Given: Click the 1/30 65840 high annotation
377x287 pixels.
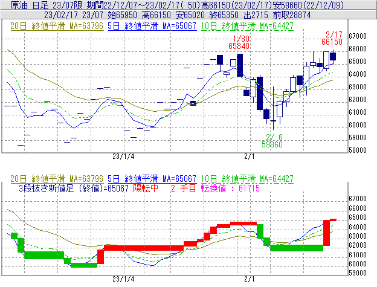Looking at the screenshot, I should (239, 42).
